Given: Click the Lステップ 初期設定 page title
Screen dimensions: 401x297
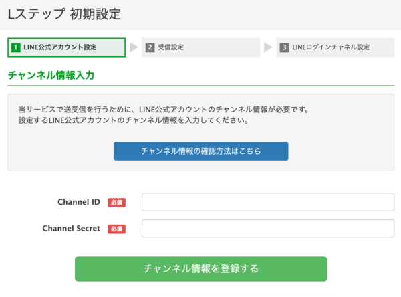Looking at the screenshot, I should 64,14.
